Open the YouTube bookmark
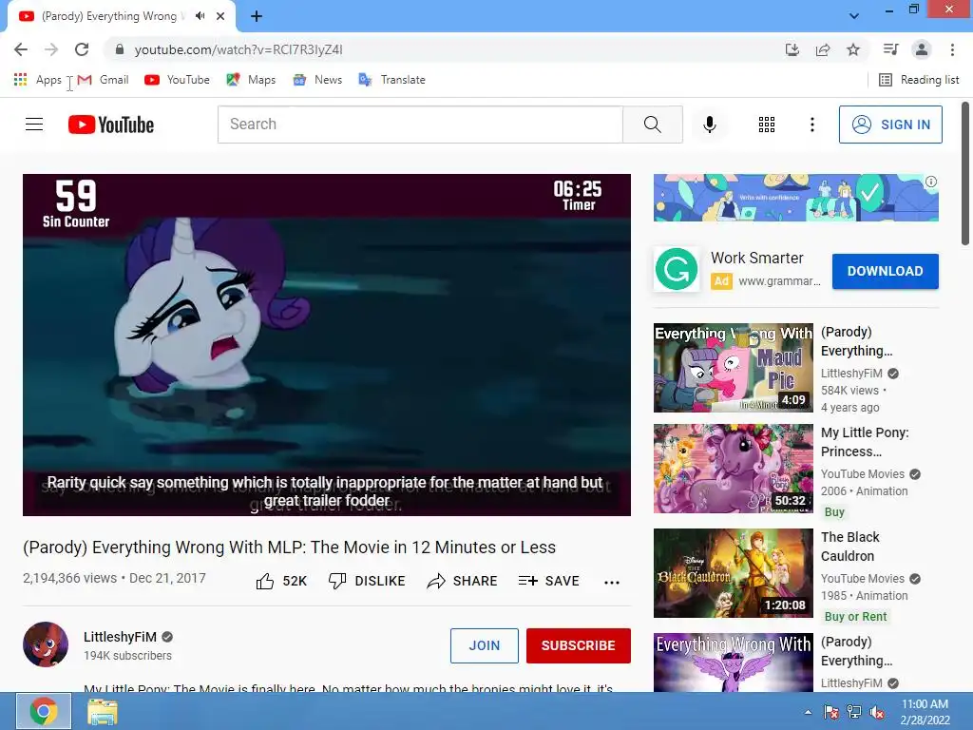This screenshot has height=730, width=973. point(177,80)
